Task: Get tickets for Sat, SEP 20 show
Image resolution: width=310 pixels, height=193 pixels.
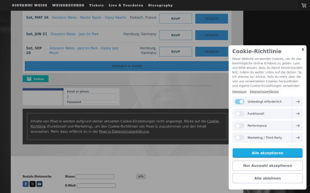Action: tap(211, 51)
